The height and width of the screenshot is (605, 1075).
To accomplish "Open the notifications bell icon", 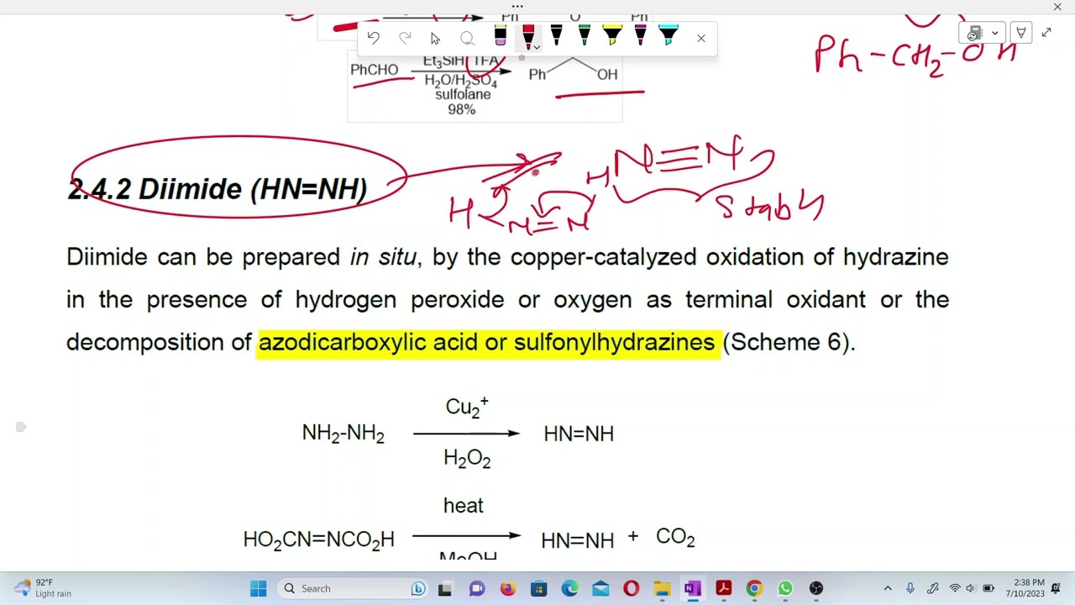I will click(1056, 588).
